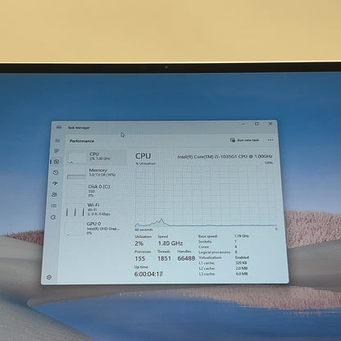Screen dimensions: 341x341
Task: Select the Memory performance item
Action: pos(96,174)
